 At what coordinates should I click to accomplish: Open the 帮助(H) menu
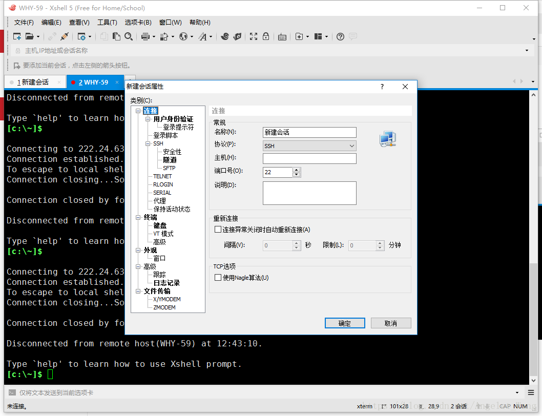pyautogui.click(x=200, y=23)
